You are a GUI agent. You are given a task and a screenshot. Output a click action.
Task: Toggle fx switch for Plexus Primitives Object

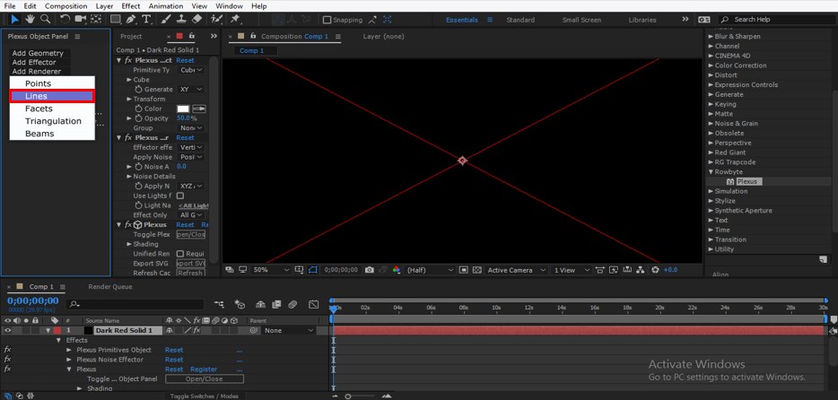(7, 350)
